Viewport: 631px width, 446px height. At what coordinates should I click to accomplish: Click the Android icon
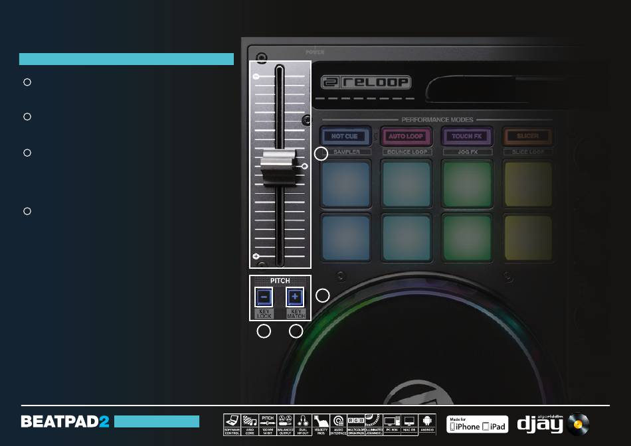point(427,425)
